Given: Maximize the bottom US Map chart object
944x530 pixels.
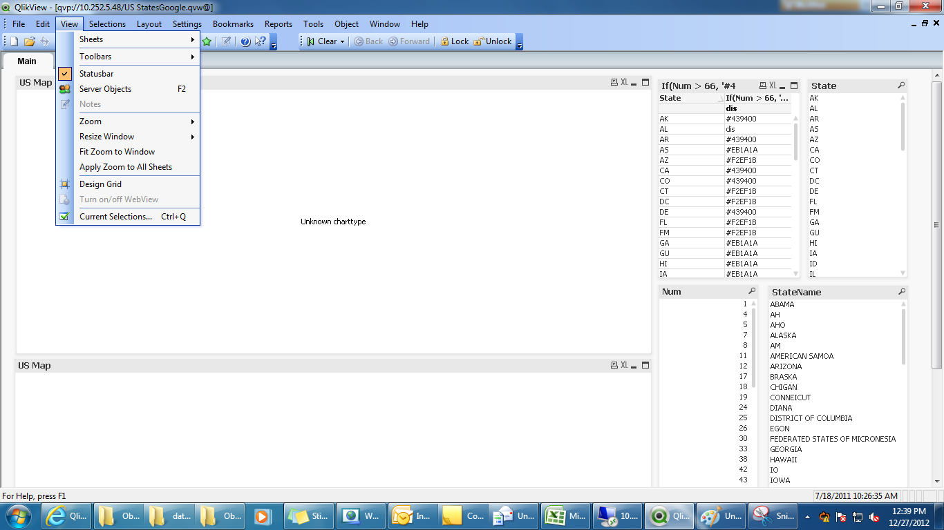Looking at the screenshot, I should (645, 365).
